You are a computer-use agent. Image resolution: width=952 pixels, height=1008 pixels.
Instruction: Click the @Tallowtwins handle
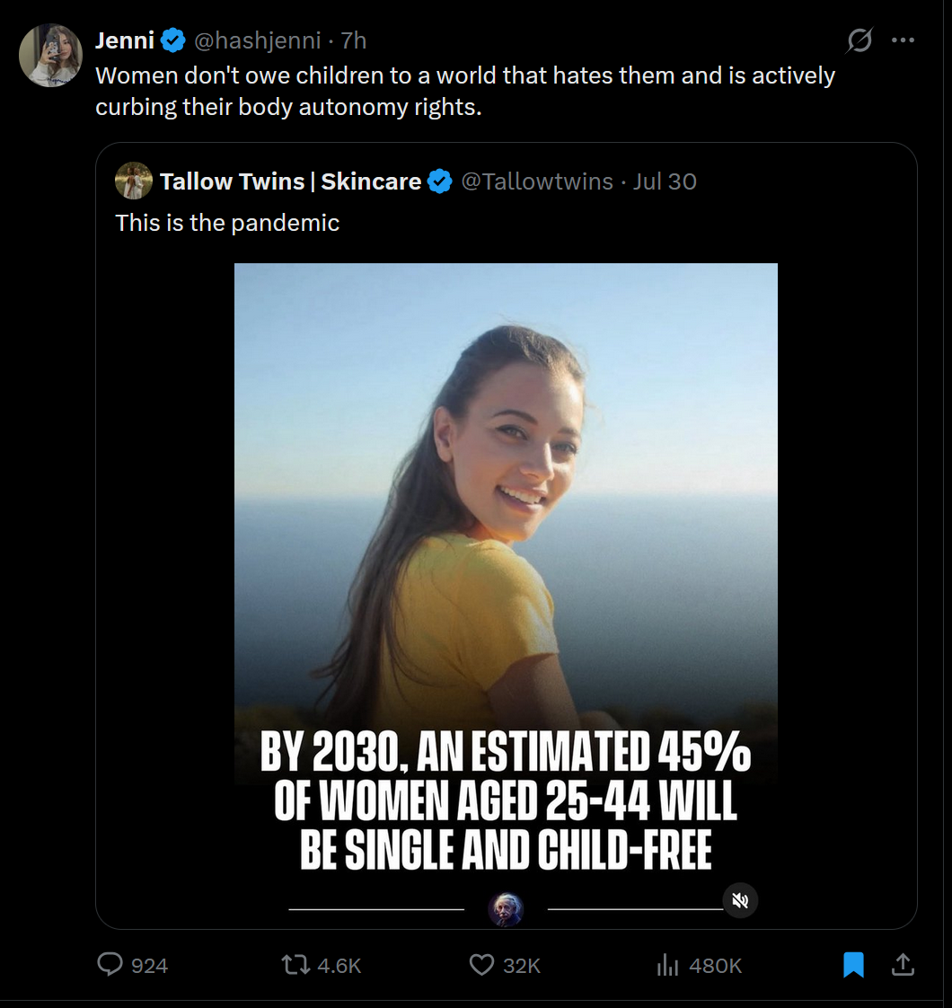click(536, 181)
